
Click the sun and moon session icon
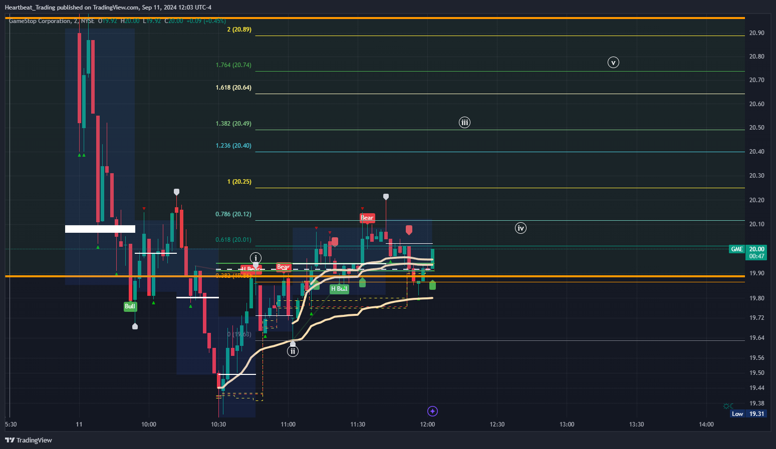728,406
